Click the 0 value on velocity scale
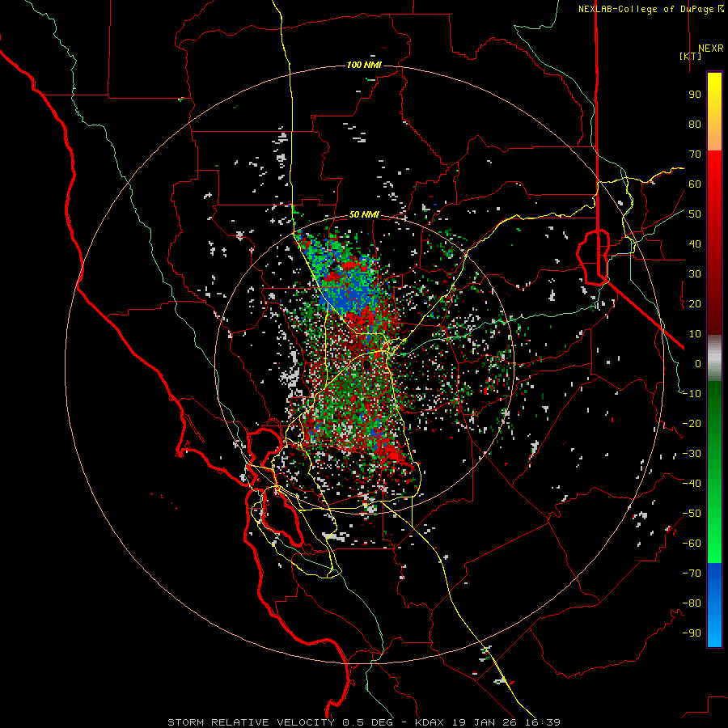The image size is (728, 728). click(x=698, y=363)
